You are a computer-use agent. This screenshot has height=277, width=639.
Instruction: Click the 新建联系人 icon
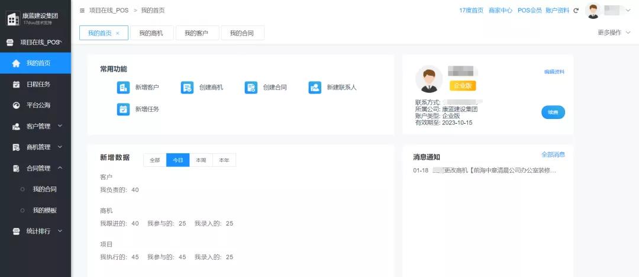315,87
